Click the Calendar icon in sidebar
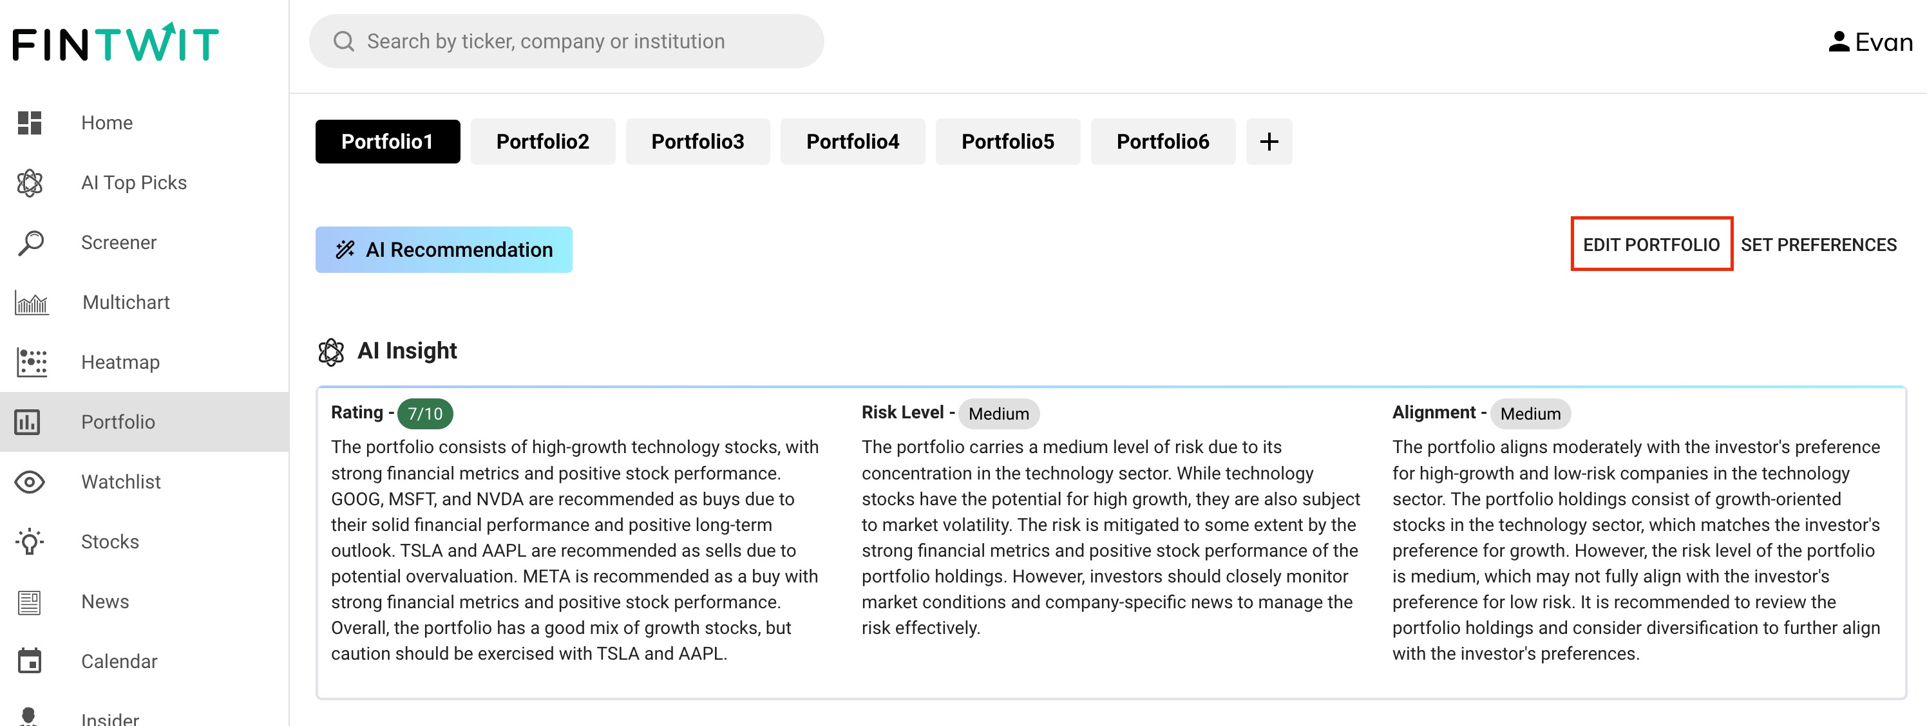This screenshot has width=1927, height=726. click(x=29, y=661)
